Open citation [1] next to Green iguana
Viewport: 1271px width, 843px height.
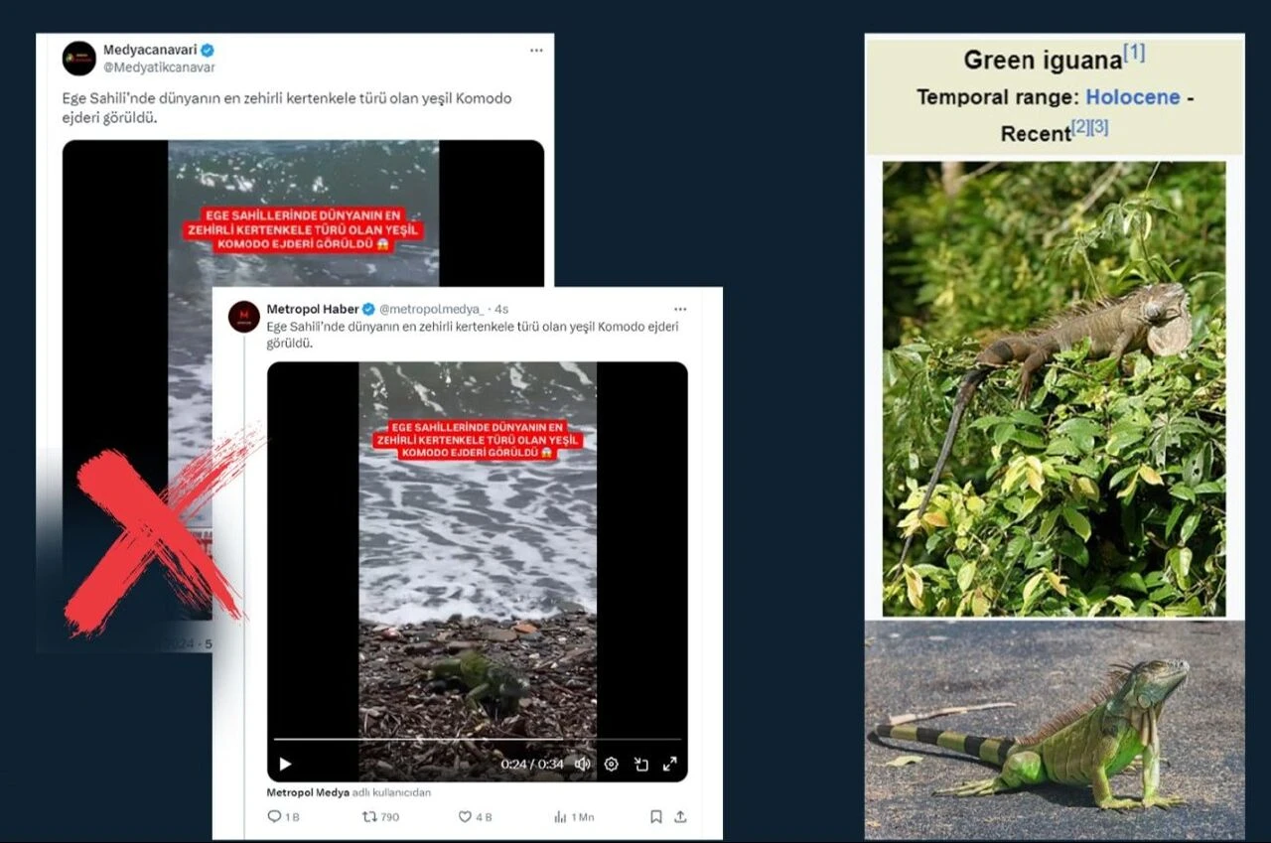(x=1134, y=53)
